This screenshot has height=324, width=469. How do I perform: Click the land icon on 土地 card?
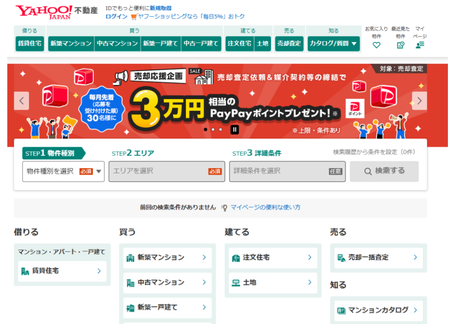[x=236, y=283]
